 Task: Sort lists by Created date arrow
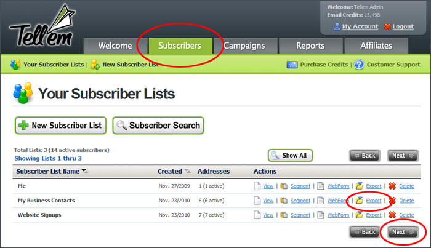coord(188,171)
